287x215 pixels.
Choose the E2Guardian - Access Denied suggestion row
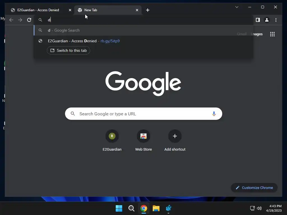pos(144,41)
